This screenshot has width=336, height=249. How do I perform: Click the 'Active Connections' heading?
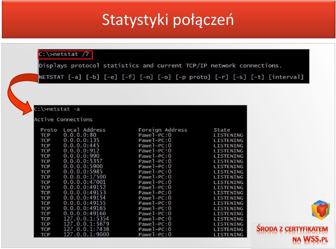click(x=63, y=119)
